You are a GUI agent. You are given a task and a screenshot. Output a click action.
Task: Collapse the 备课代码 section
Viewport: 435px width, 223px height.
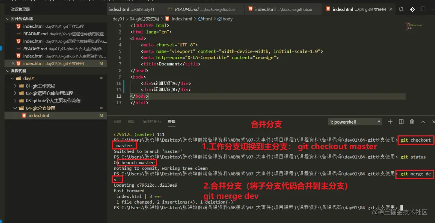[x=8, y=71]
